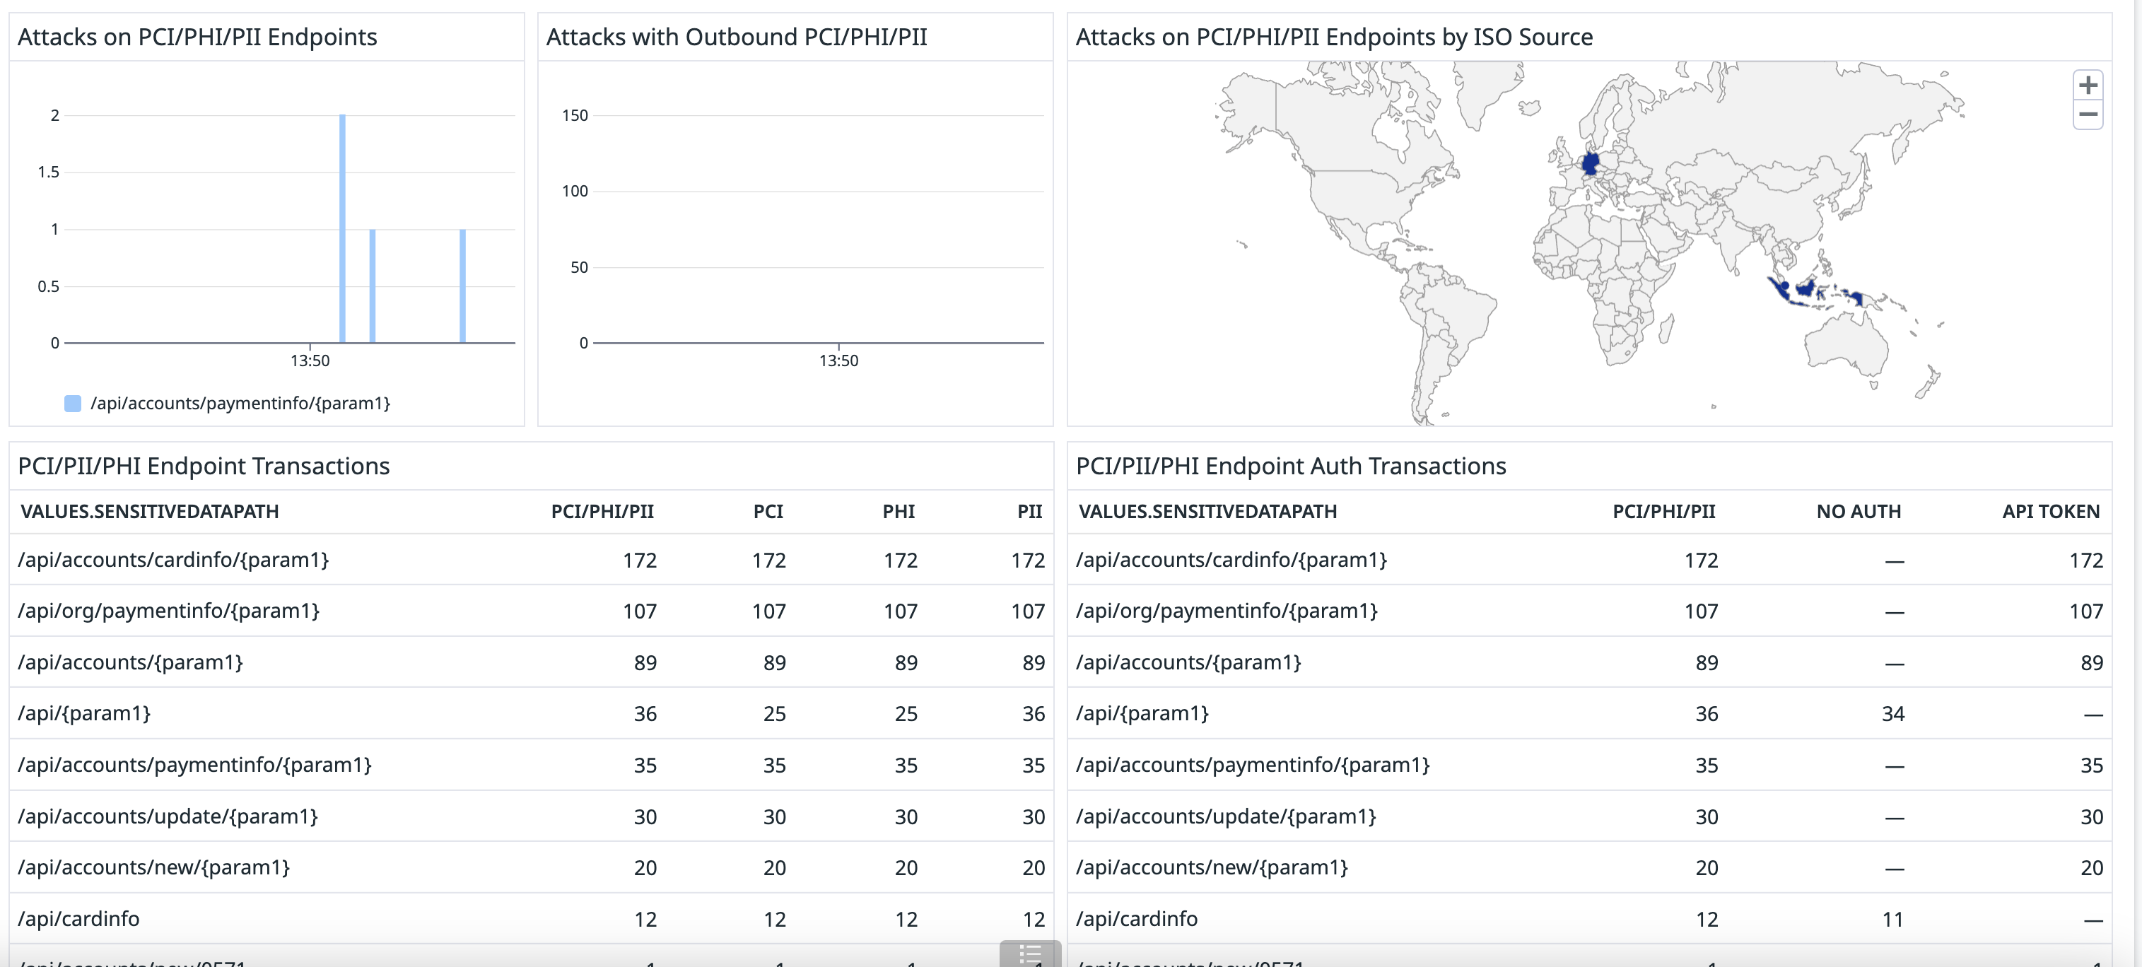2142x967 pixels.
Task: Click VALUES.SENSITIVEDATAPATH header in Auth Transactions table
Action: pyautogui.click(x=1207, y=511)
